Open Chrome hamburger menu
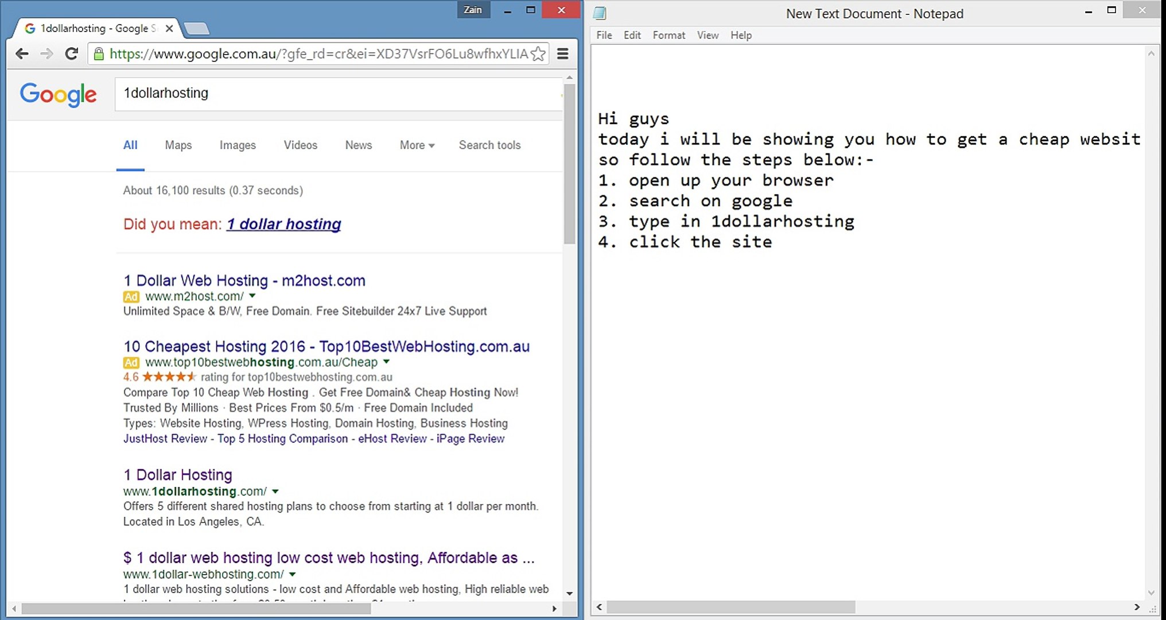This screenshot has height=620, width=1166. click(563, 54)
